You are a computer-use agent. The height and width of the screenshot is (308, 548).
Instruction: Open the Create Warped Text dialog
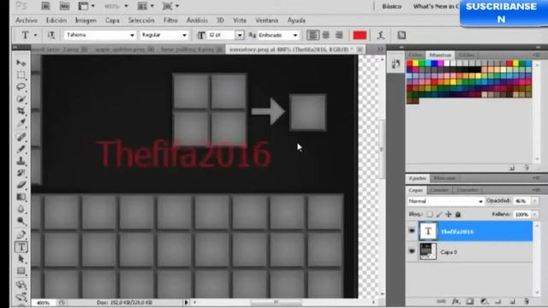(x=381, y=35)
